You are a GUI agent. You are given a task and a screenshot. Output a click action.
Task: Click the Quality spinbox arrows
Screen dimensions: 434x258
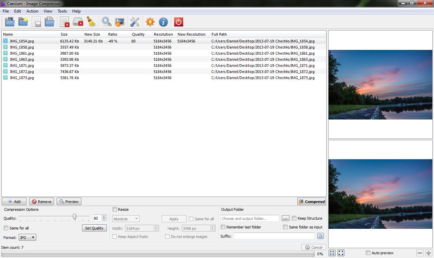coord(104,218)
